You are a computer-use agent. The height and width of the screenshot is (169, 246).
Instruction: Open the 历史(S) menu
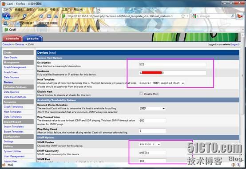tap(43, 10)
